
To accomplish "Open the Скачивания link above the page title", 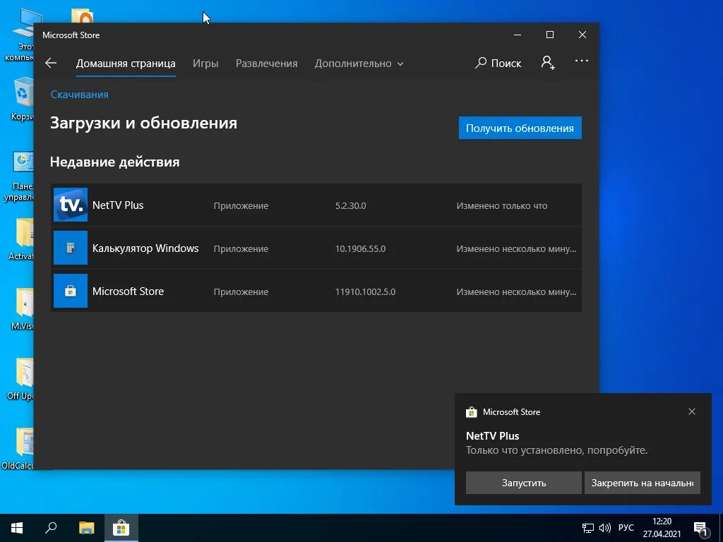I will 79,94.
